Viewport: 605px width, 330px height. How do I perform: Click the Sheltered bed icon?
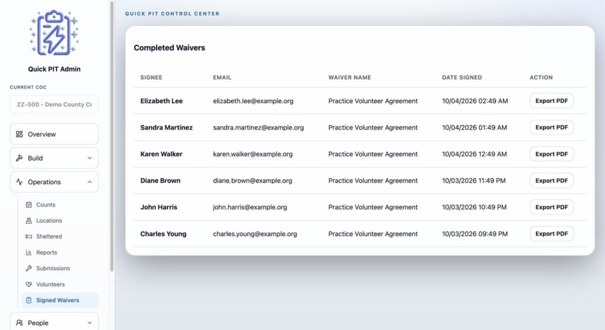coord(28,236)
